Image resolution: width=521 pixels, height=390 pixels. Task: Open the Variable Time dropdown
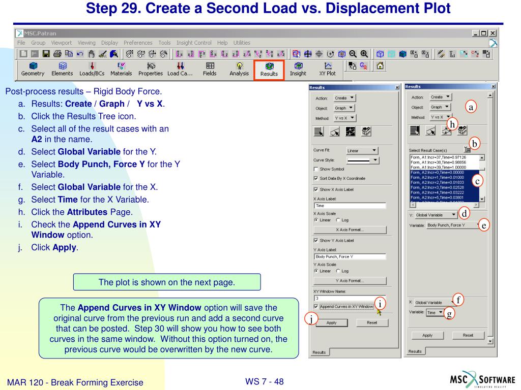coord(435,312)
